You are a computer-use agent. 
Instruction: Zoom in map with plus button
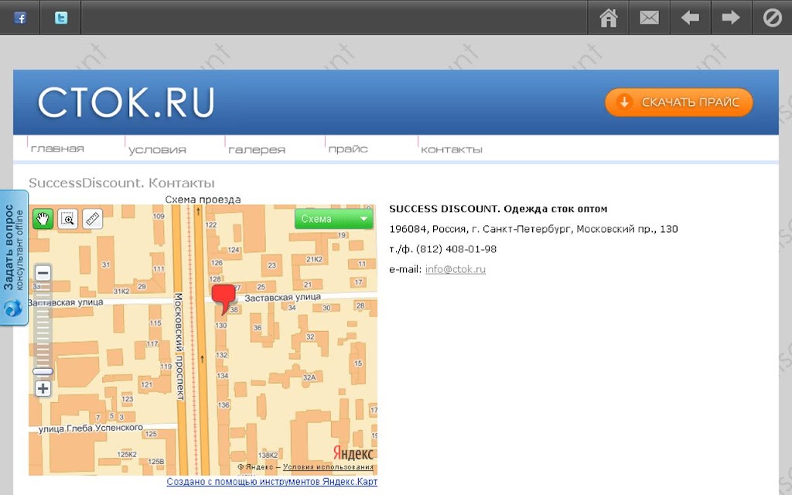pyautogui.click(x=43, y=388)
